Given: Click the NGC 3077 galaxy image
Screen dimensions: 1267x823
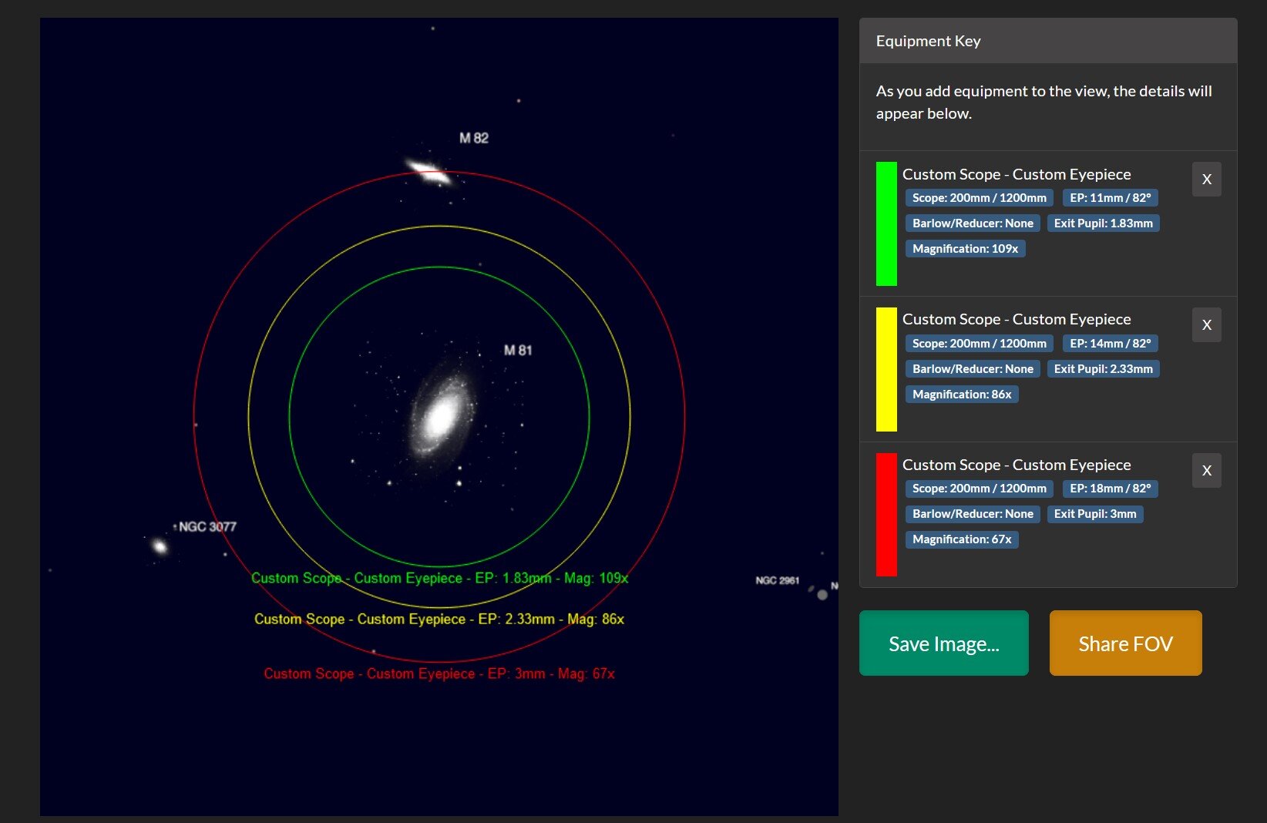Looking at the screenshot, I should point(160,546).
